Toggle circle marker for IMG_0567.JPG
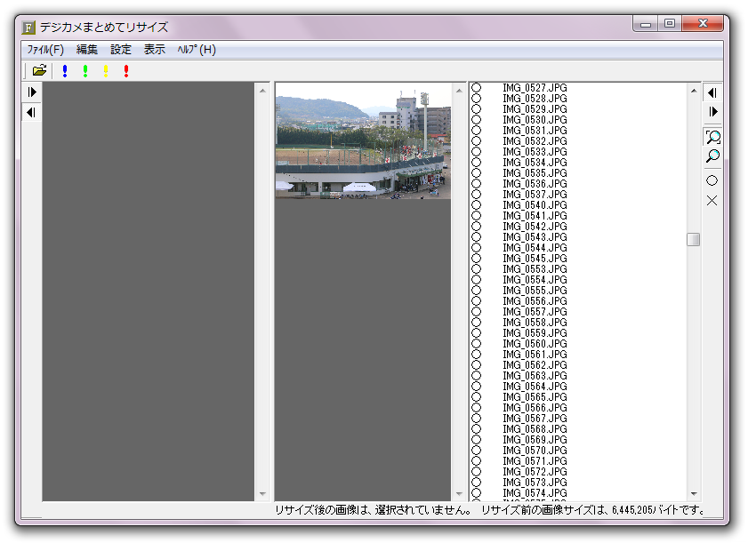This screenshot has width=756, height=551. tap(477, 418)
